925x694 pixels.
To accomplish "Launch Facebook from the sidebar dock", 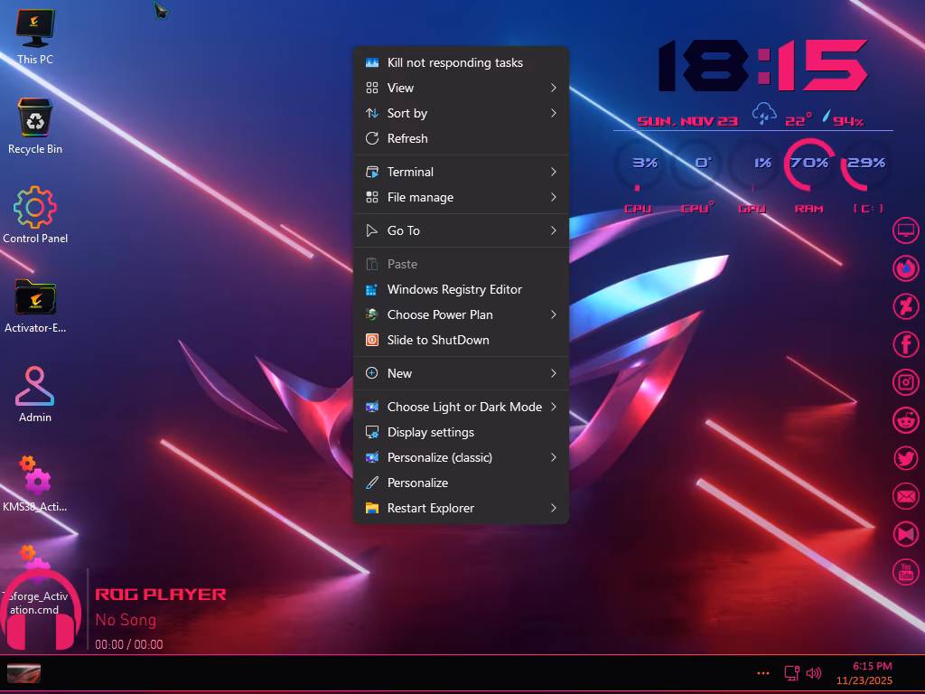I will point(905,344).
